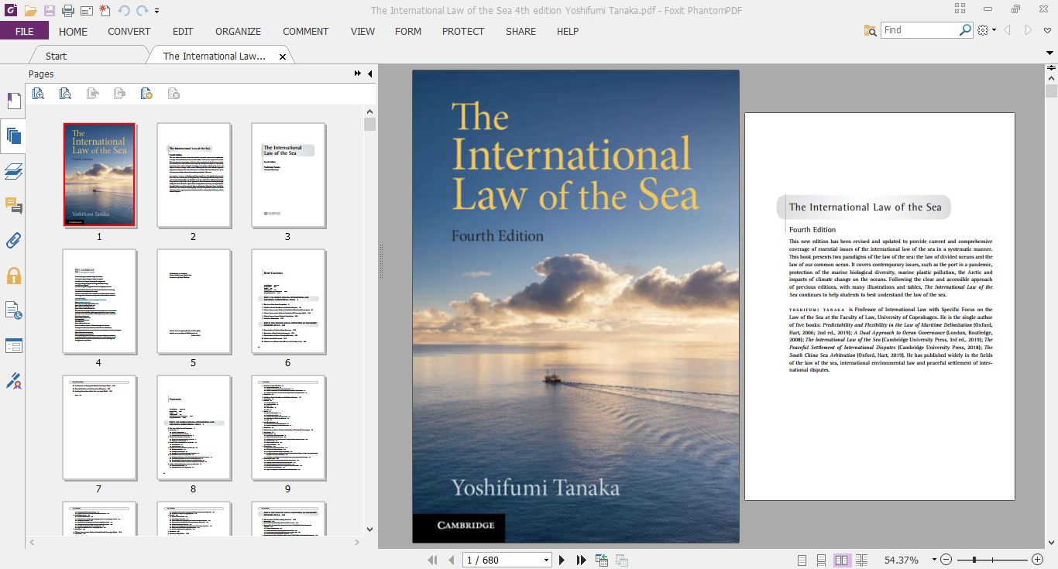This screenshot has width=1058, height=569.
Task: Undo the last action
Action: (x=124, y=11)
